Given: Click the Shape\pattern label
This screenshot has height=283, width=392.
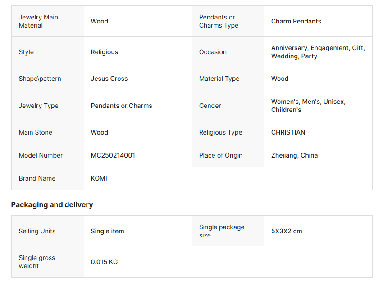Looking at the screenshot, I should (40, 79).
